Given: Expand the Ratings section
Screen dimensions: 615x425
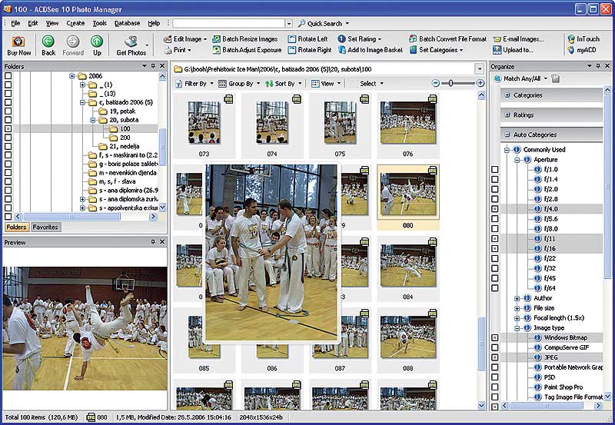Looking at the screenshot, I should 507,115.
